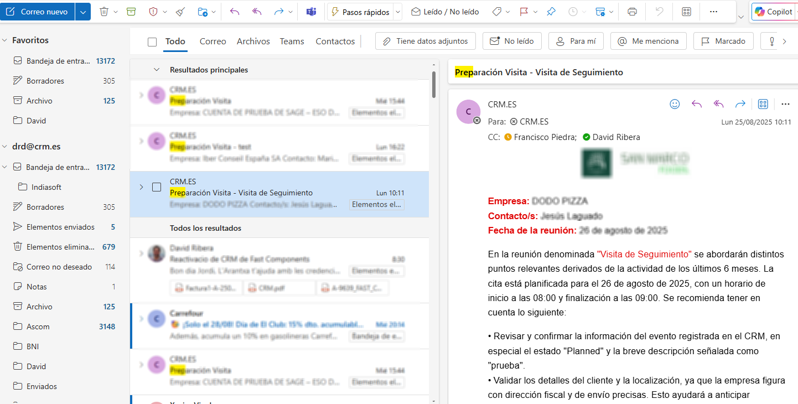Click the Microsoft Teams icon in toolbar
Image resolution: width=798 pixels, height=404 pixels.
pos(312,12)
